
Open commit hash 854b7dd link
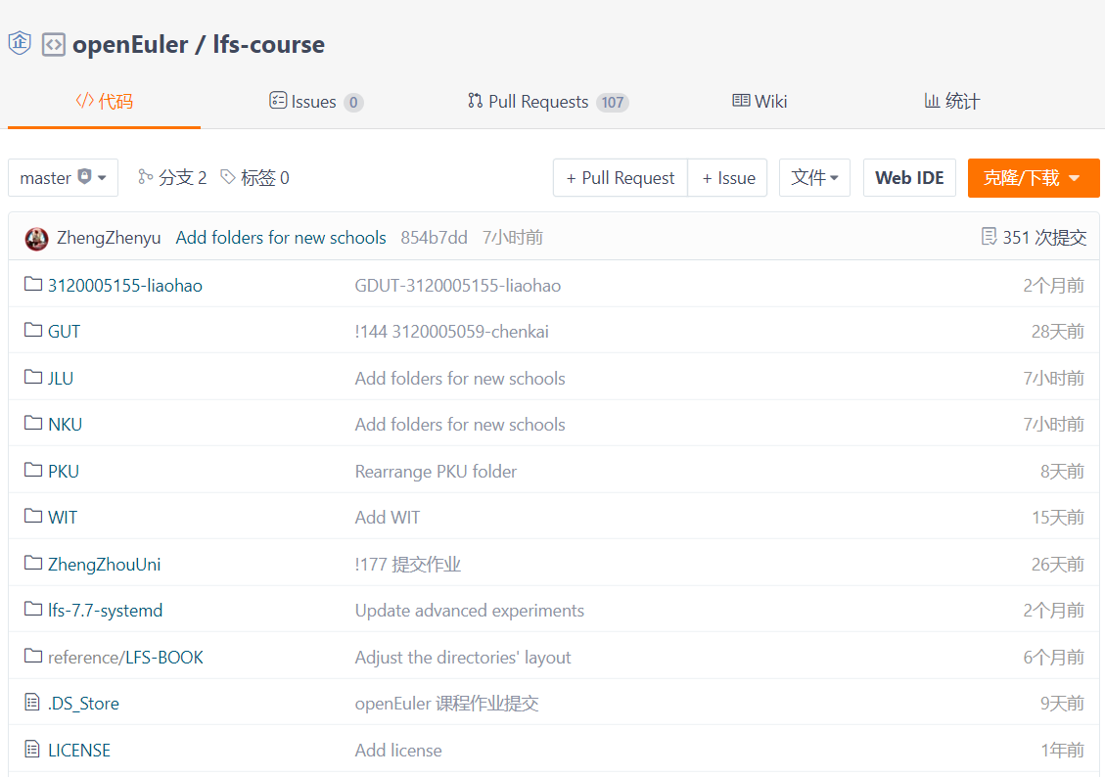[434, 238]
